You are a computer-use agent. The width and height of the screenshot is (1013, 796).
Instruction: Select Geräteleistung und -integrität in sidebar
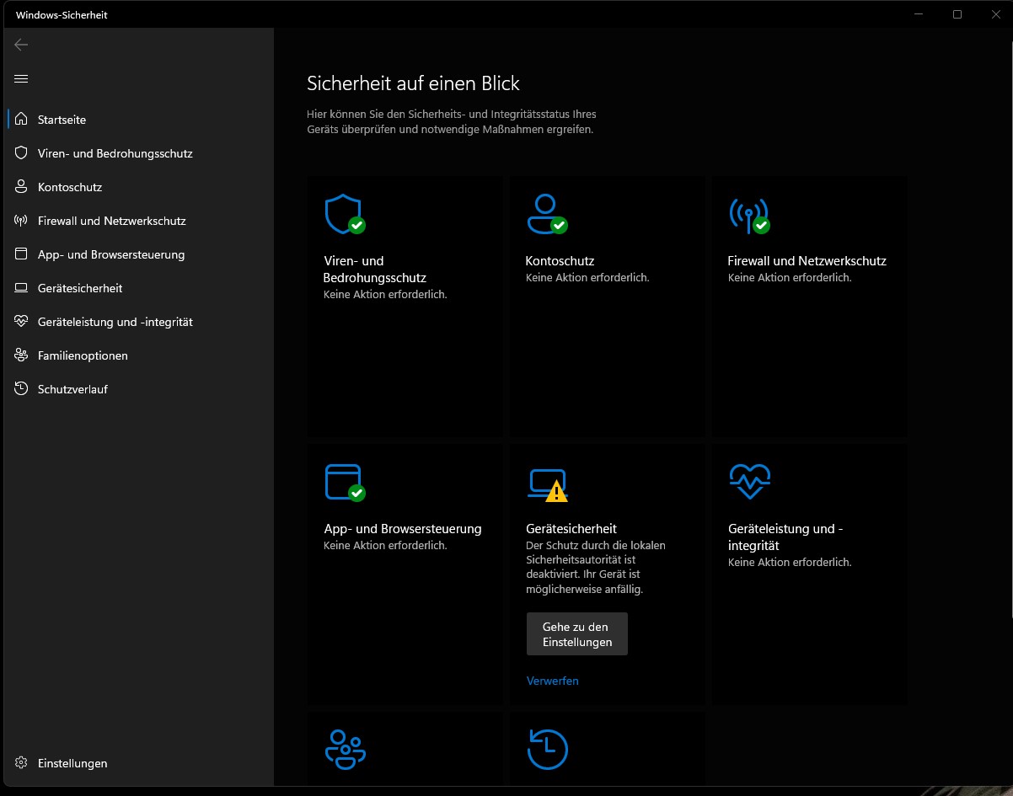click(139, 322)
